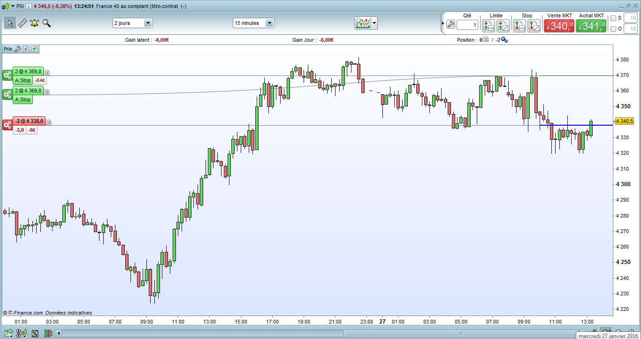Open the gear on the upper 2 @ 4 369,8 order

[x=8, y=75]
